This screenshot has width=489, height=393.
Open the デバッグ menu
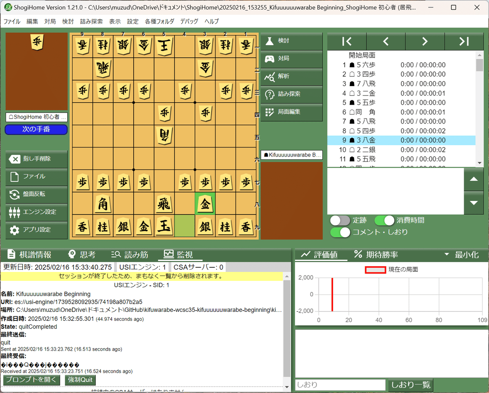(x=189, y=22)
